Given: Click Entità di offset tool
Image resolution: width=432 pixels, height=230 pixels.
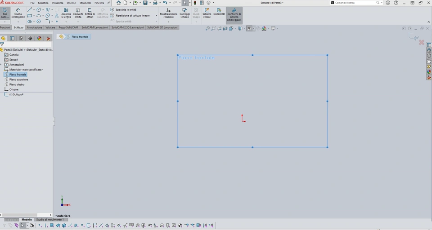Looking at the screenshot, I should [90, 13].
